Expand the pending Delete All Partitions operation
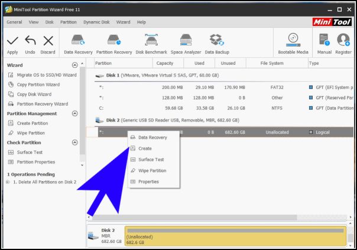This screenshot has width=357, height=250. click(8, 182)
